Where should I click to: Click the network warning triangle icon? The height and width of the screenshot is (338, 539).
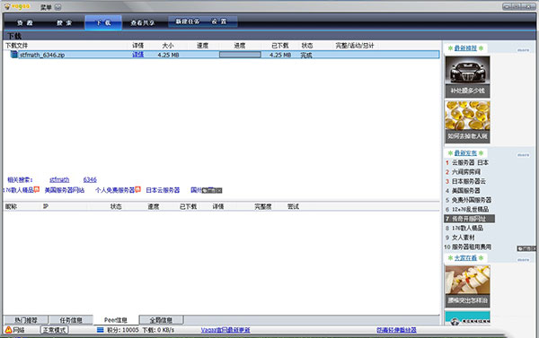(x=8, y=329)
